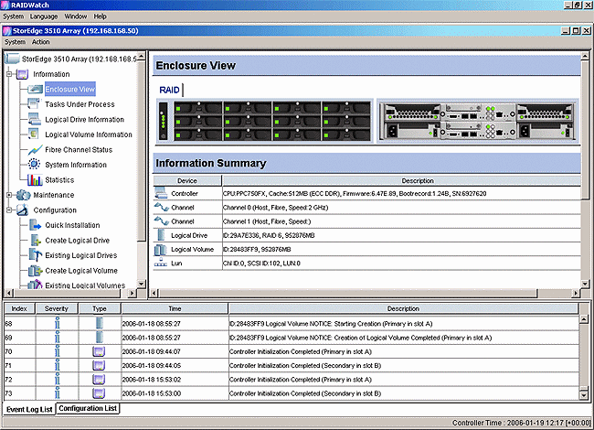Expand the Maintenance tree node
Image resolution: width=594 pixels, height=430 pixels.
(9, 195)
